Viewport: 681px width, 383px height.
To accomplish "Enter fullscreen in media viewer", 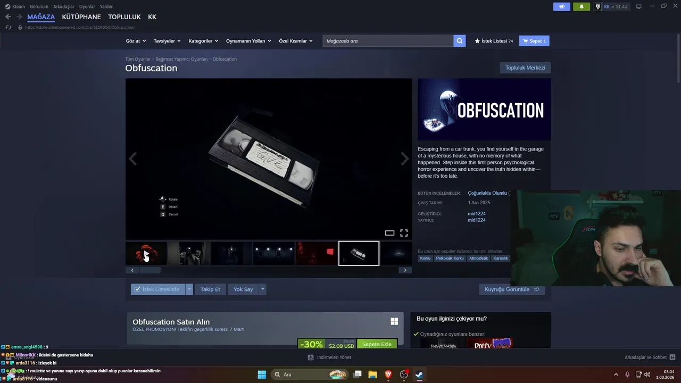I will [x=404, y=233].
